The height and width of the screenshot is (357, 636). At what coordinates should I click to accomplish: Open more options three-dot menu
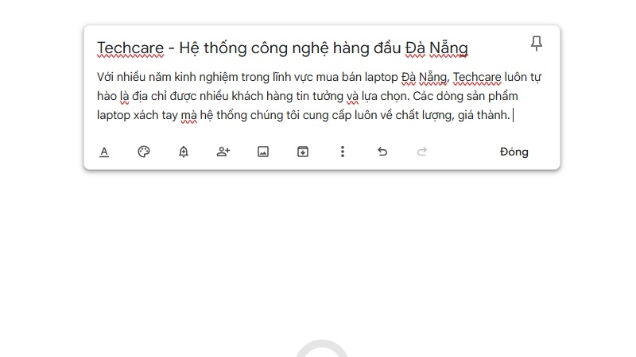343,152
